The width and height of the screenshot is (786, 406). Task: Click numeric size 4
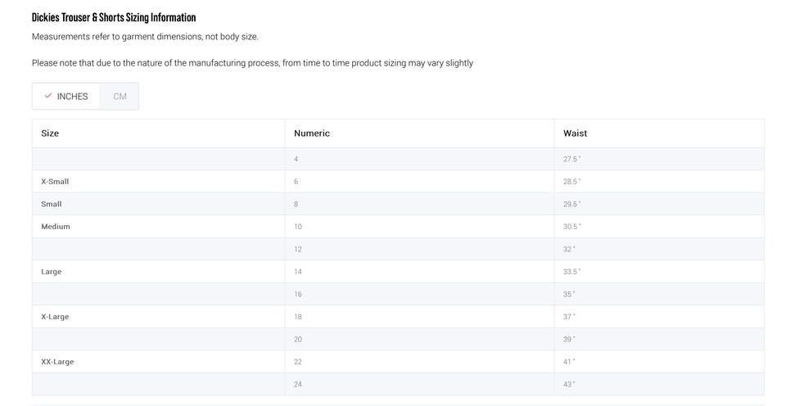[296, 159]
